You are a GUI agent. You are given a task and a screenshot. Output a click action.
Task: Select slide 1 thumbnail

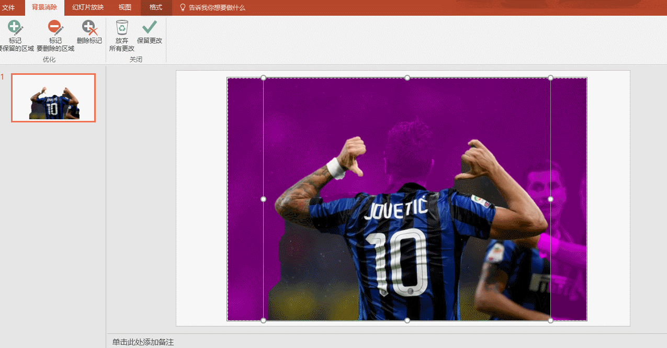(x=53, y=98)
